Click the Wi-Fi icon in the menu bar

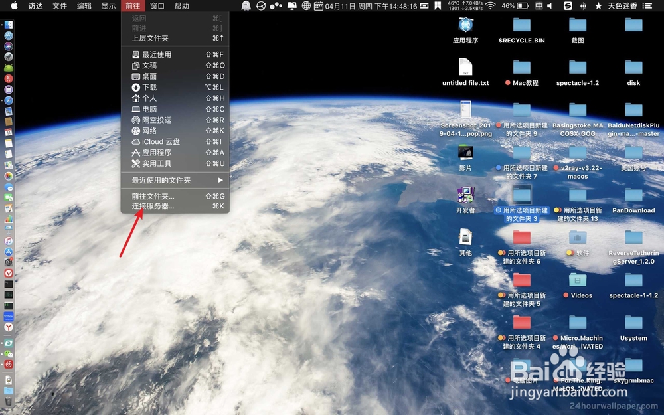(489, 6)
